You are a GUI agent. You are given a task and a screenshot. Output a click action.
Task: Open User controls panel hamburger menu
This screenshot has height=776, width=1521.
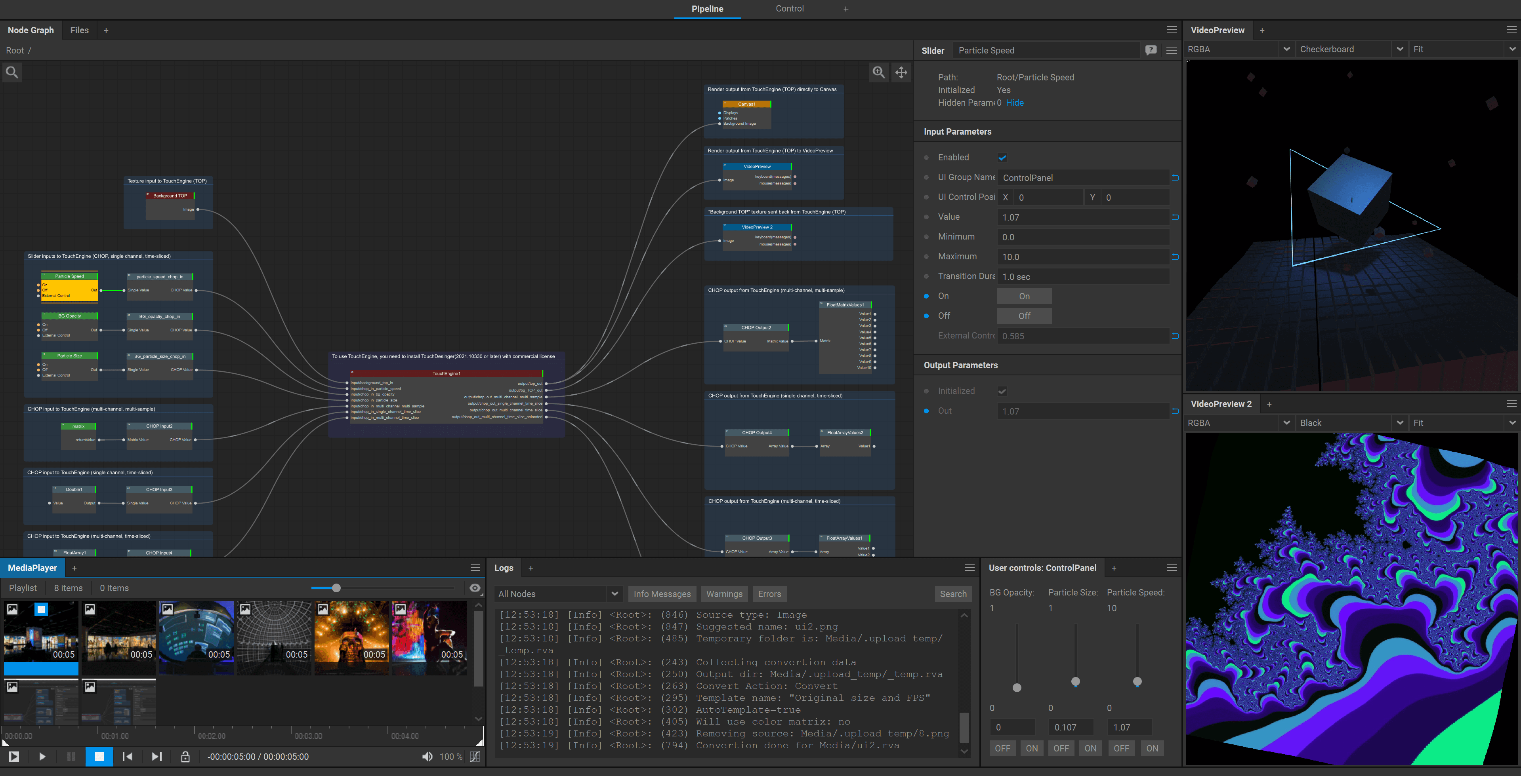[1172, 568]
